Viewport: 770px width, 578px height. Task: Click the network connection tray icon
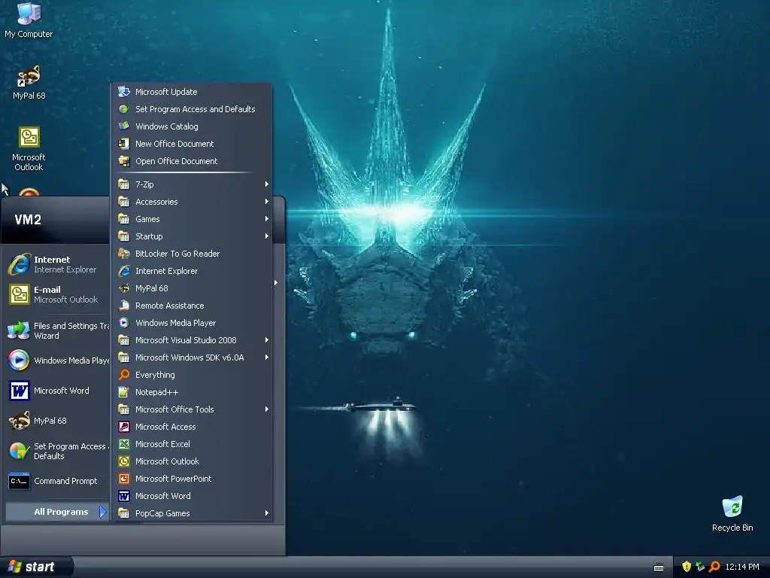click(x=700, y=567)
